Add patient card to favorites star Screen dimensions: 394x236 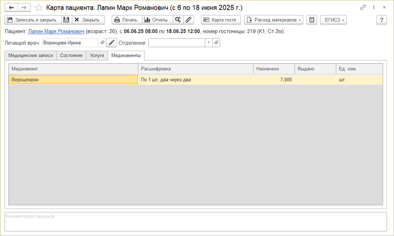39,8
